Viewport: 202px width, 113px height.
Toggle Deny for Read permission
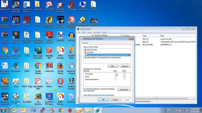[x=124, y=77]
